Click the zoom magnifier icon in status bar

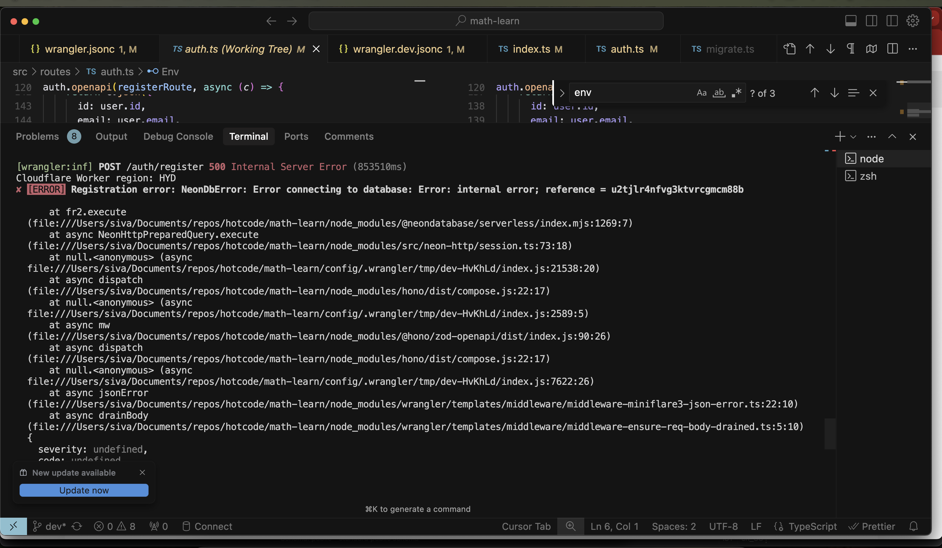coord(570,526)
